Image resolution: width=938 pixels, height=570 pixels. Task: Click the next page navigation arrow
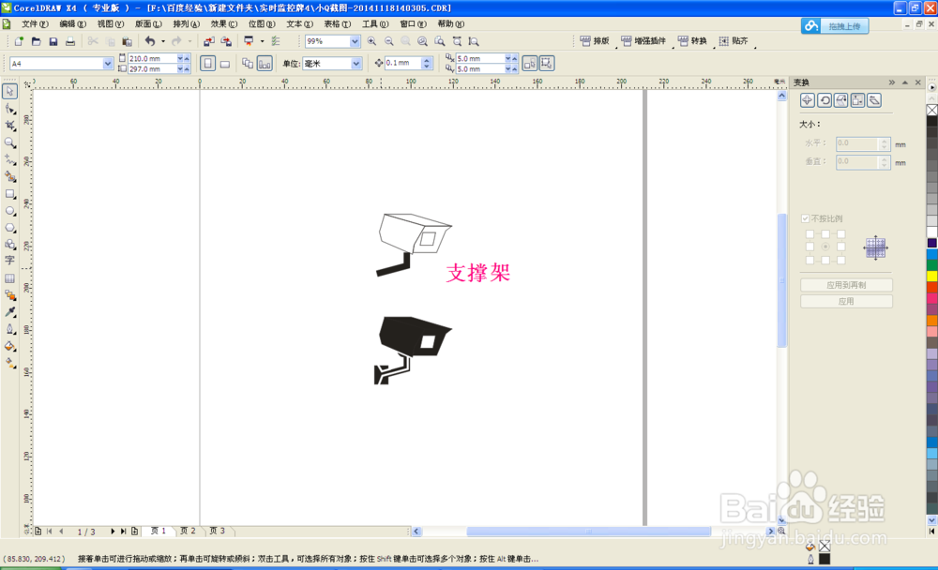point(113,530)
